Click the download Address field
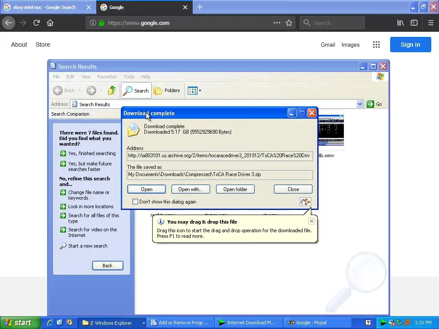This screenshot has height=329, width=439. tap(220, 156)
